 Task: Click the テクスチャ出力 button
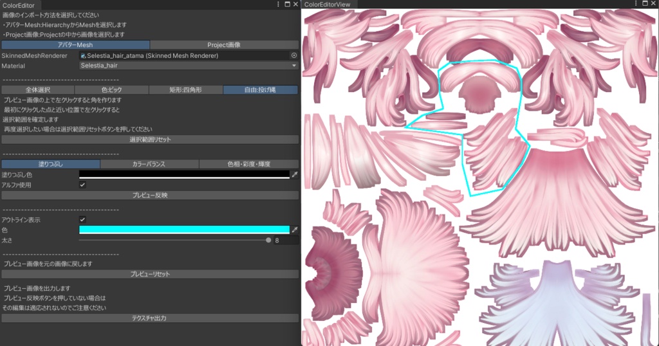tap(150, 318)
